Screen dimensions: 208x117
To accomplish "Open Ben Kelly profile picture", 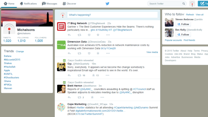I will click(169, 32).
